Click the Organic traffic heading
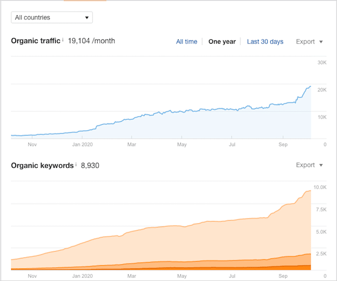The image size is (337, 281). pos(35,40)
